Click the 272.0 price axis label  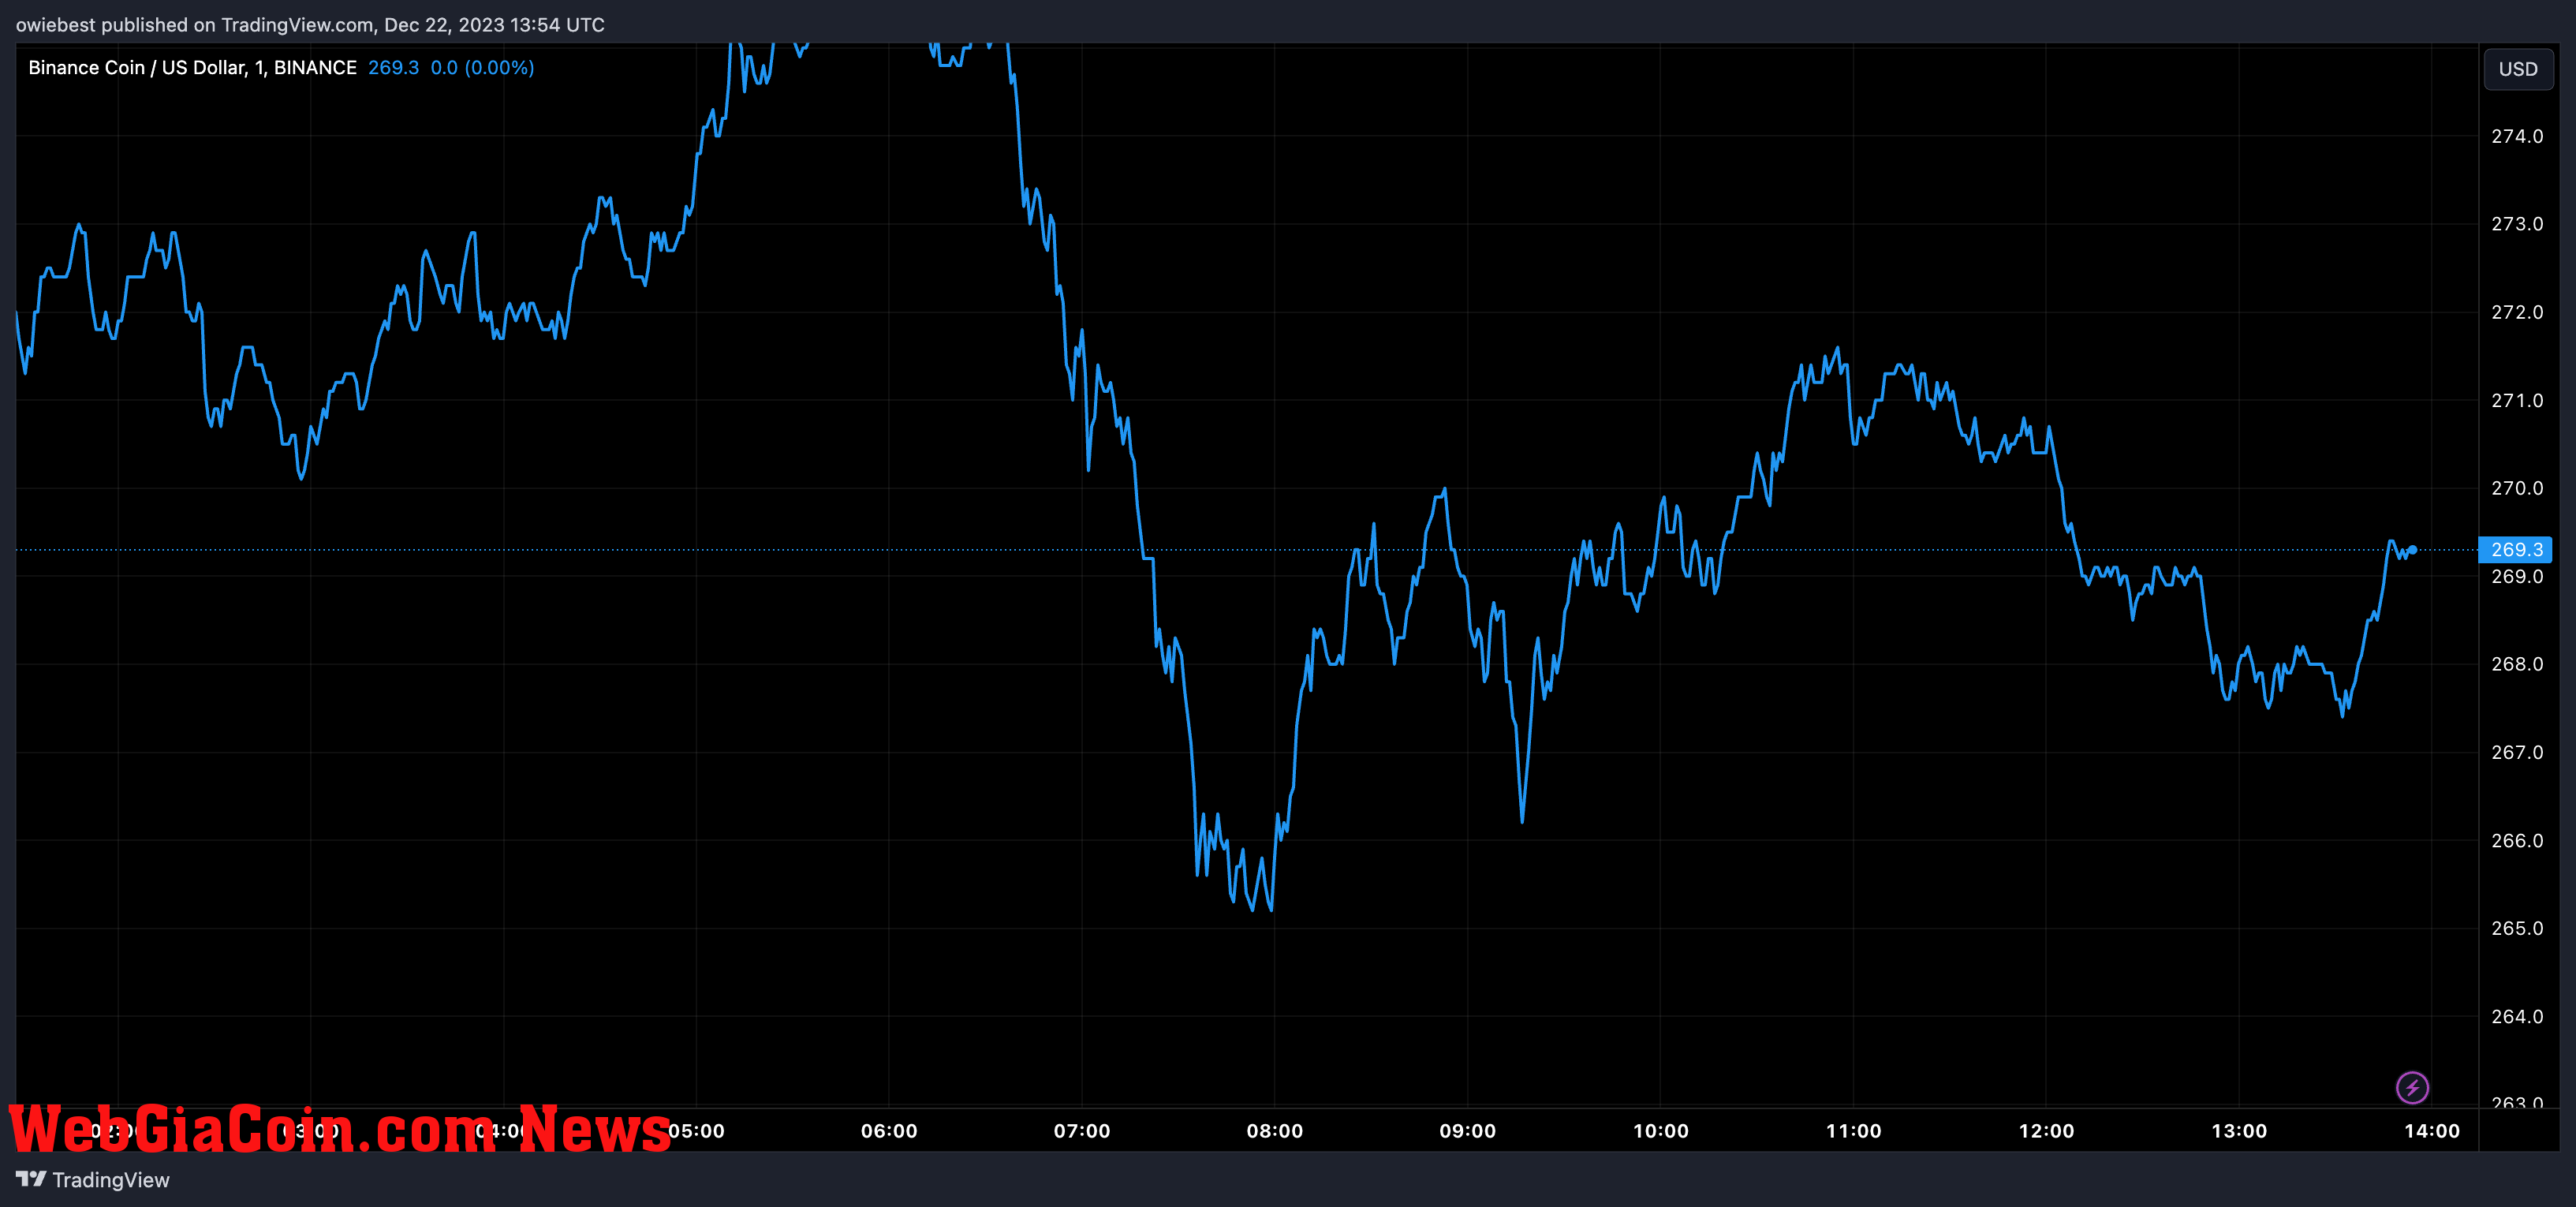pos(2517,312)
